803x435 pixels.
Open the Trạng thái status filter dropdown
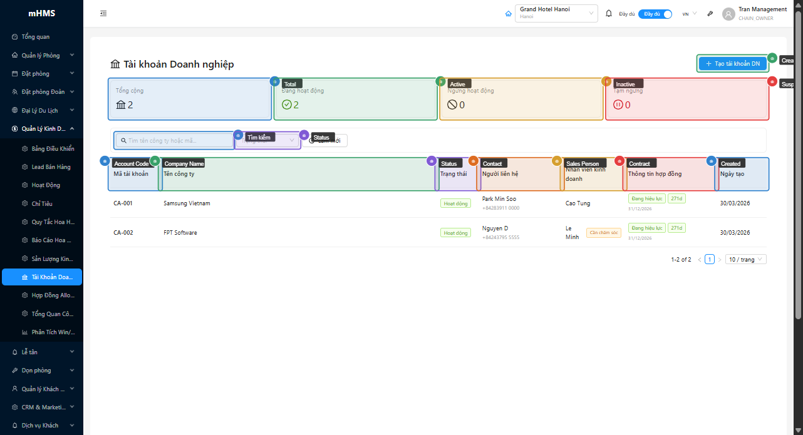click(268, 141)
